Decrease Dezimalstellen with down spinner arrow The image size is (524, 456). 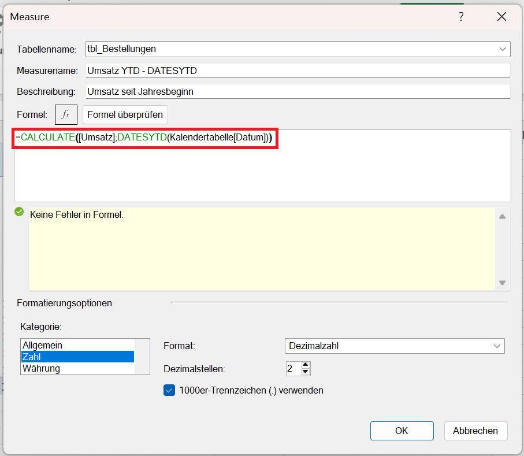coord(306,372)
